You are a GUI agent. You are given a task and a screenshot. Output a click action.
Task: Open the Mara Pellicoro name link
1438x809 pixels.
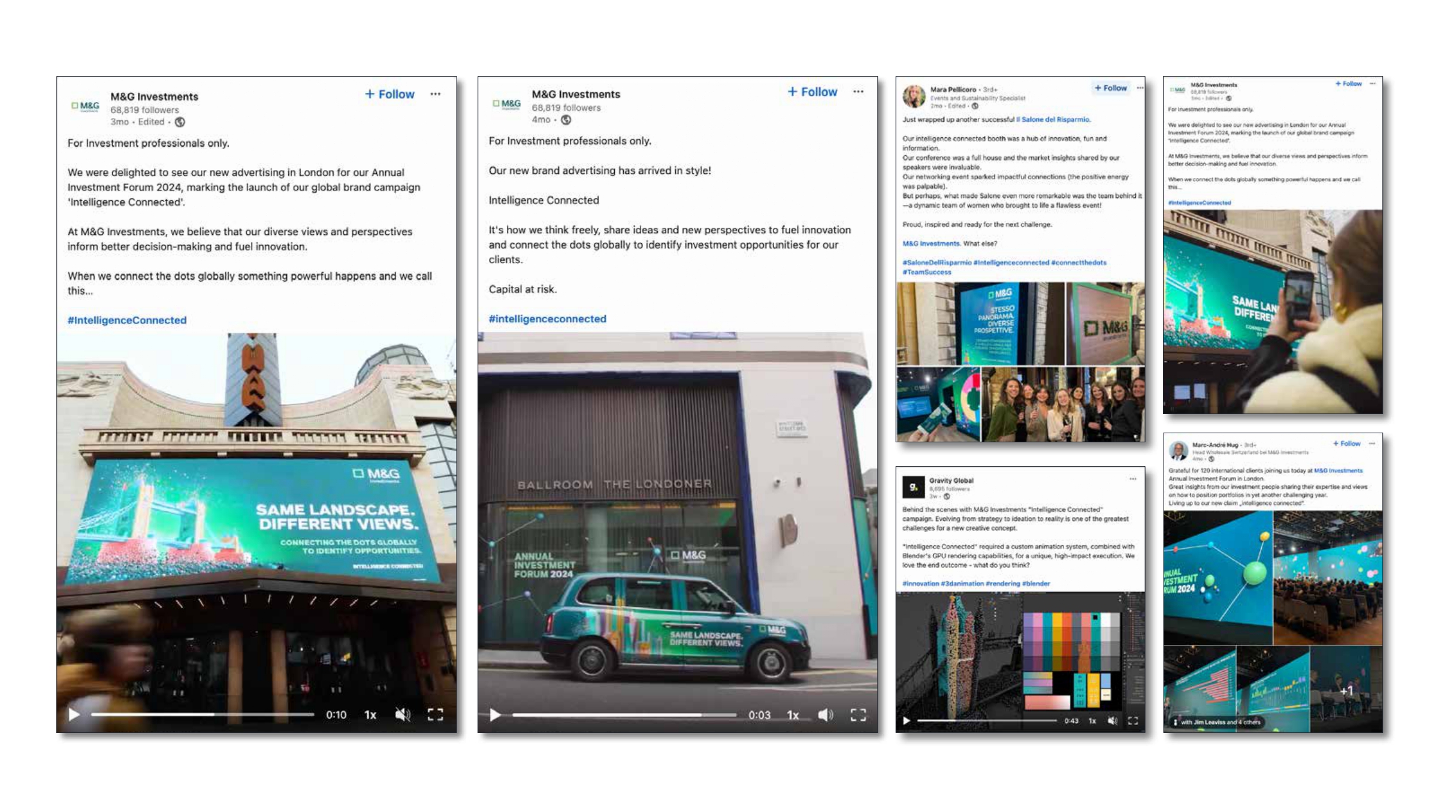[x=953, y=89]
